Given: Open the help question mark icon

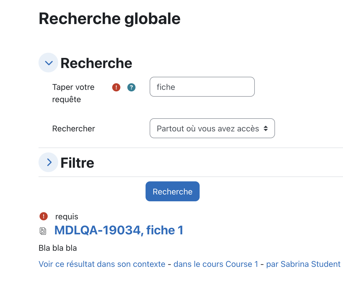Looking at the screenshot, I should coord(131,87).
